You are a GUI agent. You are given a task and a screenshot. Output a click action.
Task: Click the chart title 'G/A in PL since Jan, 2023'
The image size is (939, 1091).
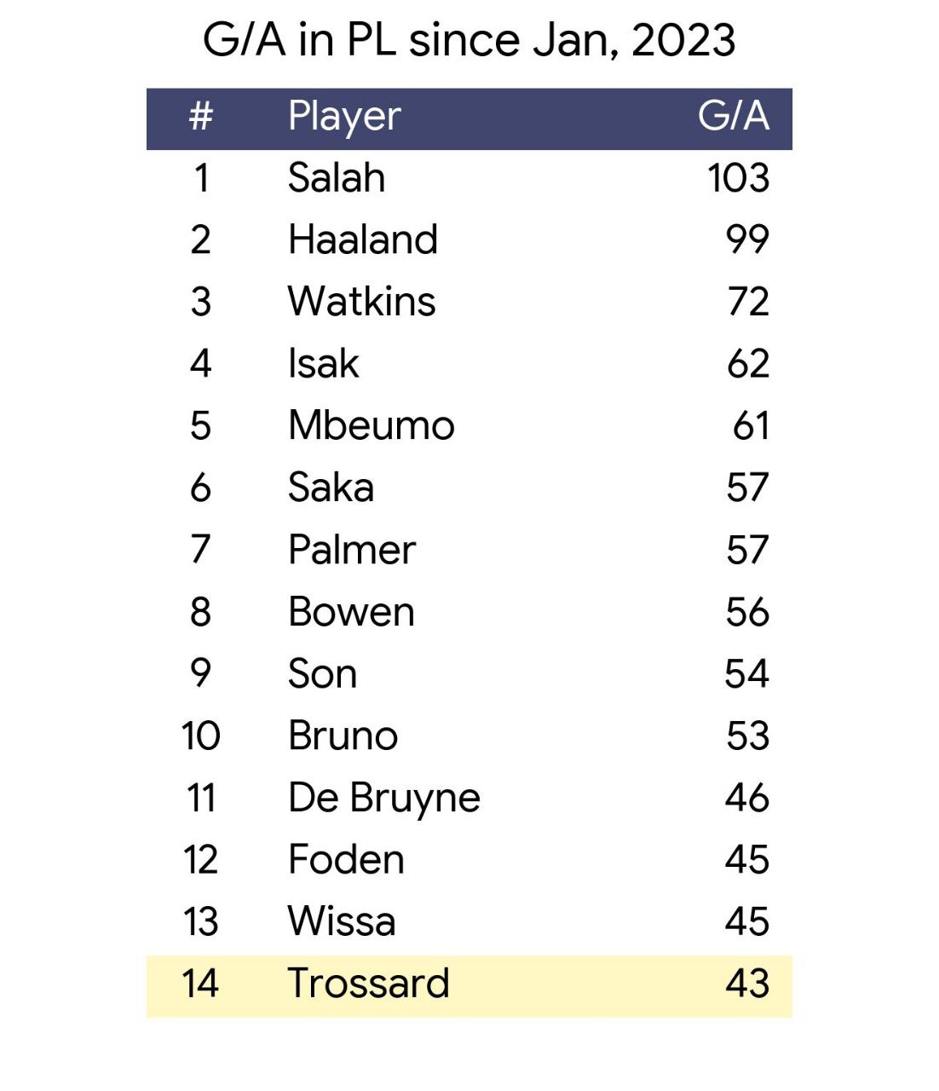(x=469, y=40)
